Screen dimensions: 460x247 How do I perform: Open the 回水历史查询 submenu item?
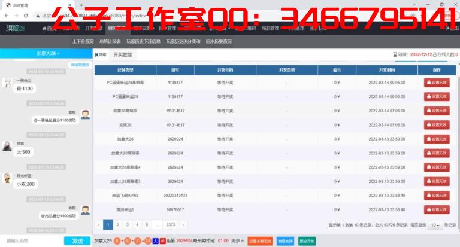(219, 42)
